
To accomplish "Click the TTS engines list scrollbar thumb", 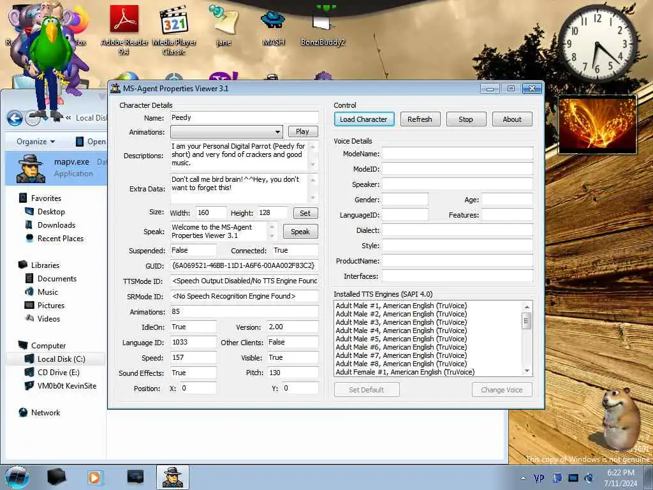I will [527, 320].
